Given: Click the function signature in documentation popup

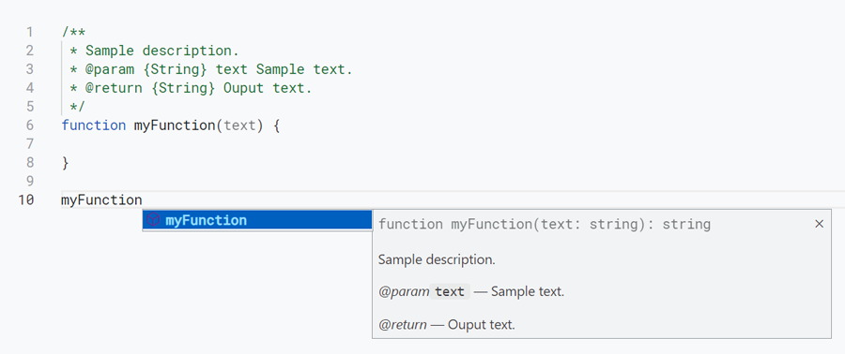Looking at the screenshot, I should pos(545,224).
